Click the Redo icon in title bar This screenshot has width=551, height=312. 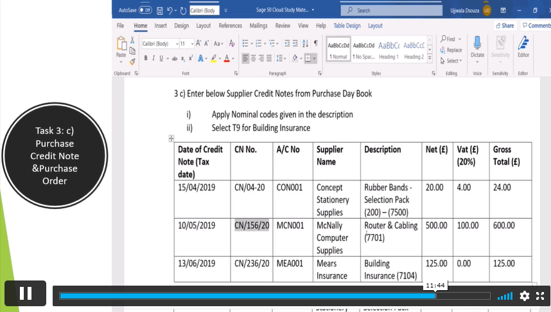coord(183,10)
